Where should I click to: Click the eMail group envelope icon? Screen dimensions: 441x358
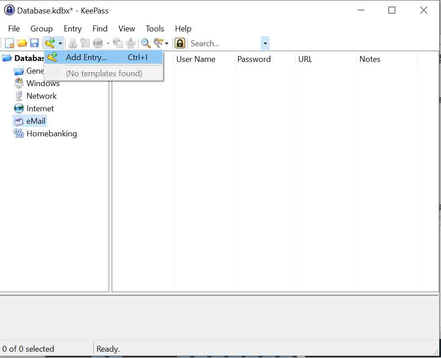pyautogui.click(x=19, y=121)
